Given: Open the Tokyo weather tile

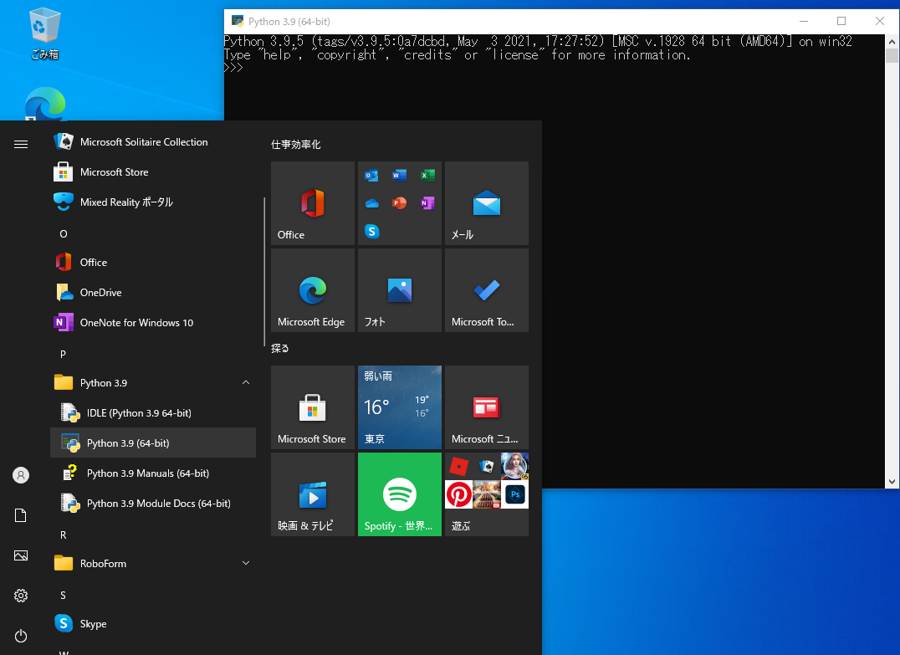Looking at the screenshot, I should point(399,407).
